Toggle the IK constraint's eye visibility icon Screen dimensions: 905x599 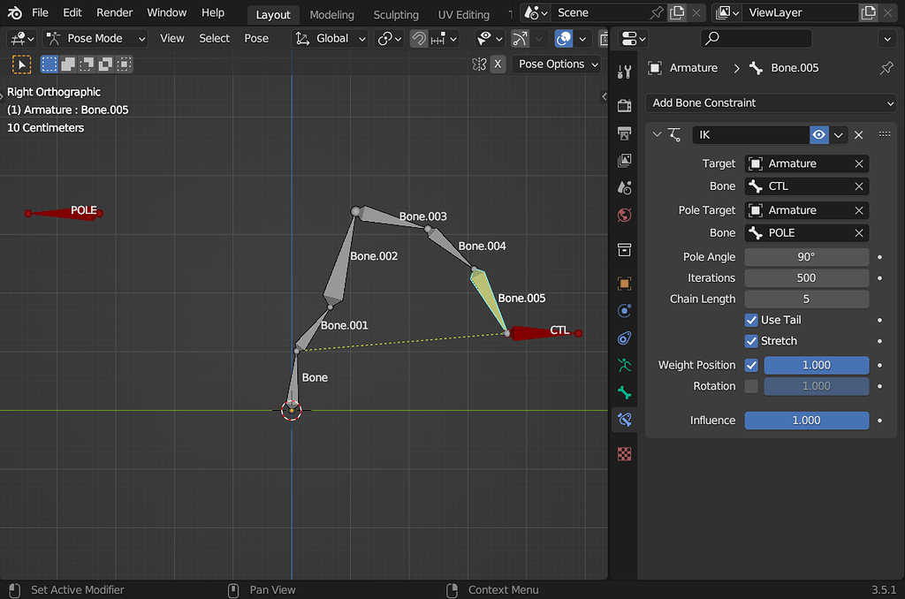coord(818,133)
